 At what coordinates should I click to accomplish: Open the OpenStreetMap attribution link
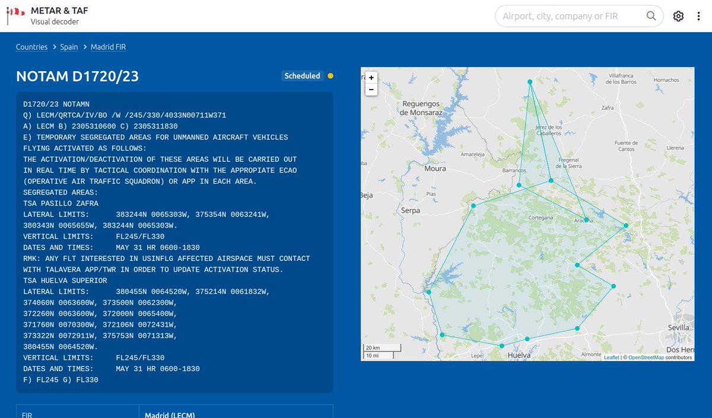coord(646,358)
